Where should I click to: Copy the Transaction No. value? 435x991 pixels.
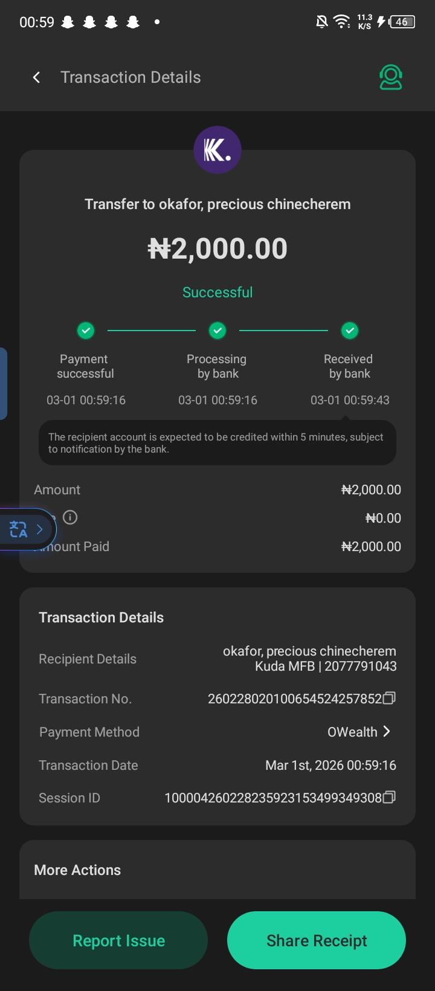(390, 699)
